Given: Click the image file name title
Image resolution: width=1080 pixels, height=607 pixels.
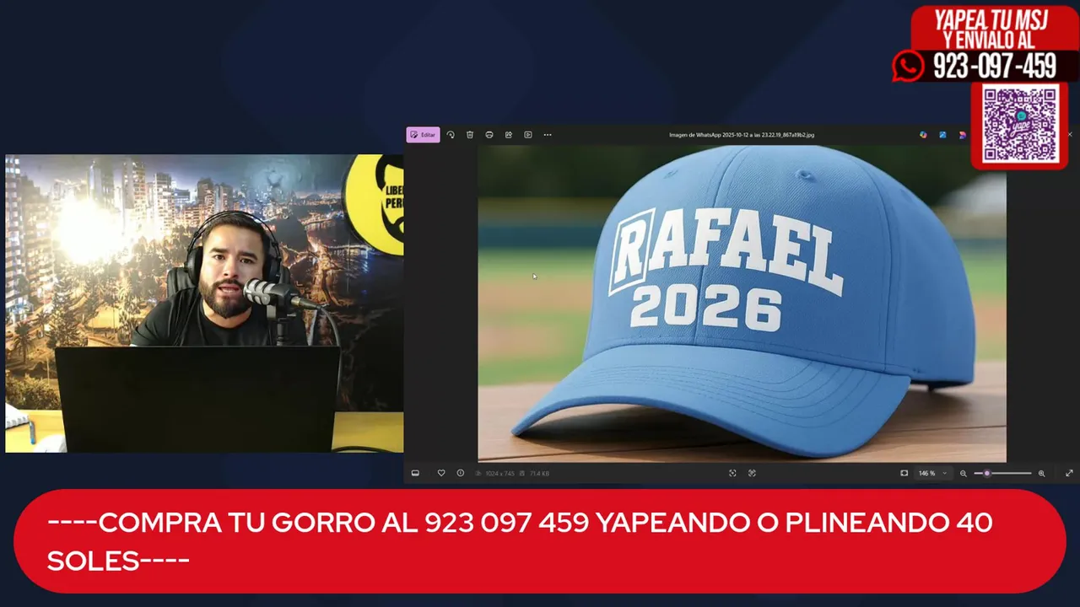Looking at the screenshot, I should 742,135.
